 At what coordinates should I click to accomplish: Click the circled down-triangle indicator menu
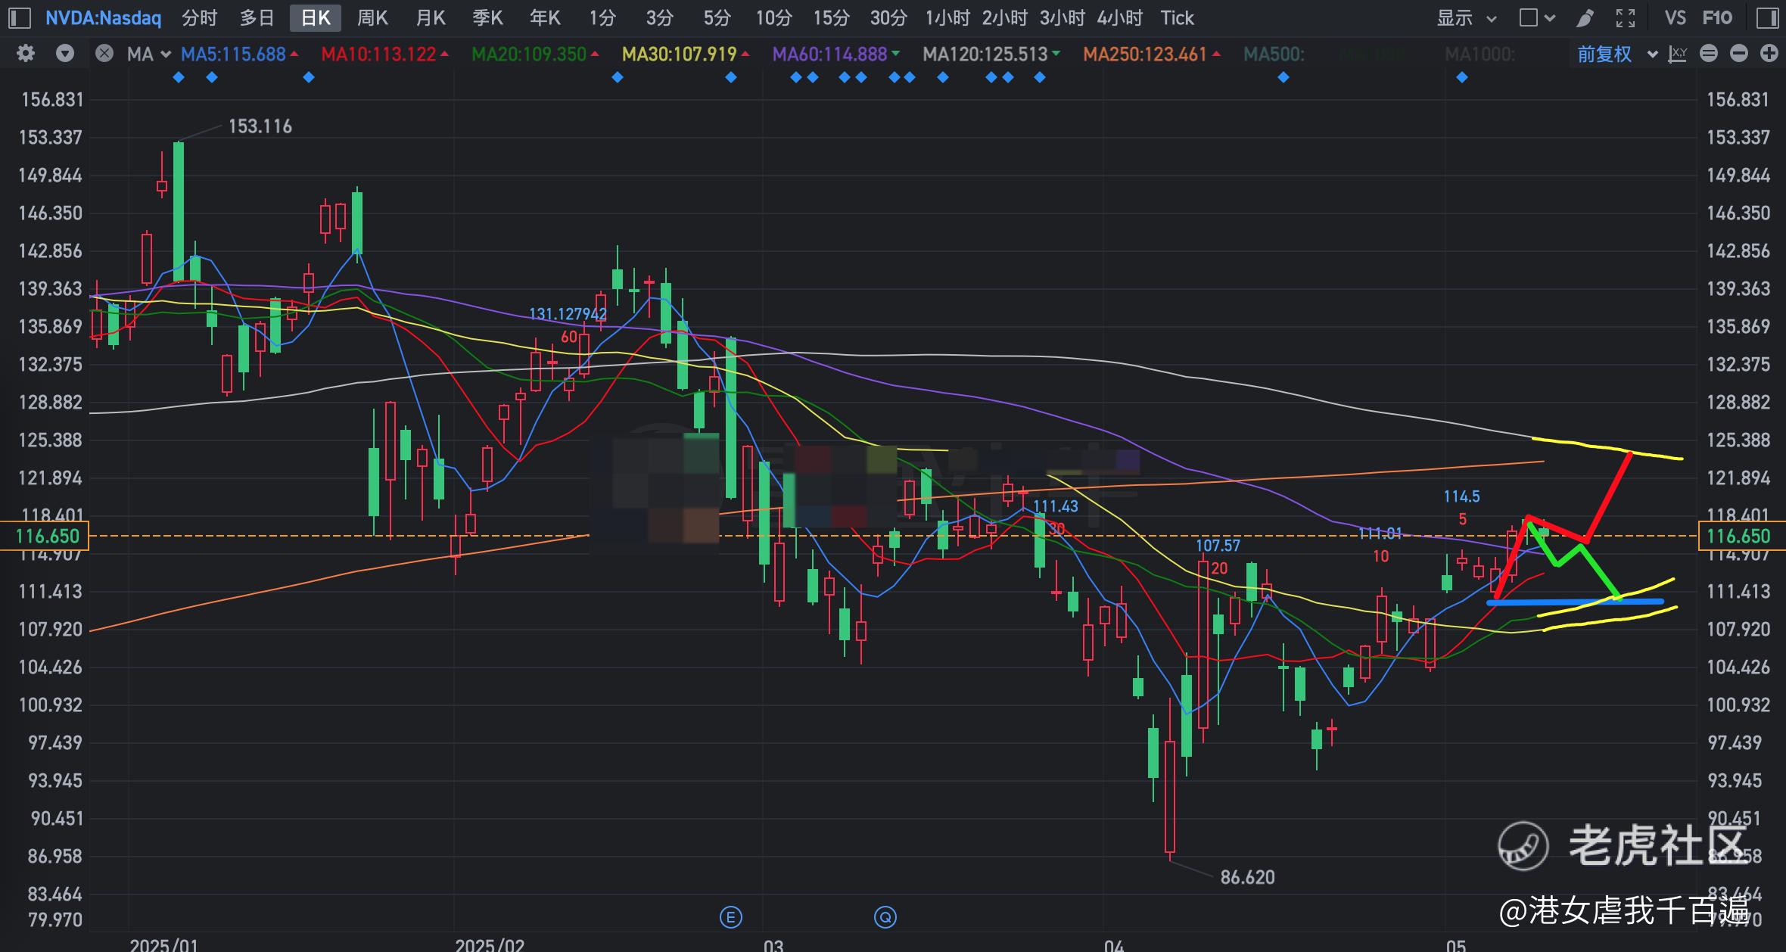click(x=65, y=54)
